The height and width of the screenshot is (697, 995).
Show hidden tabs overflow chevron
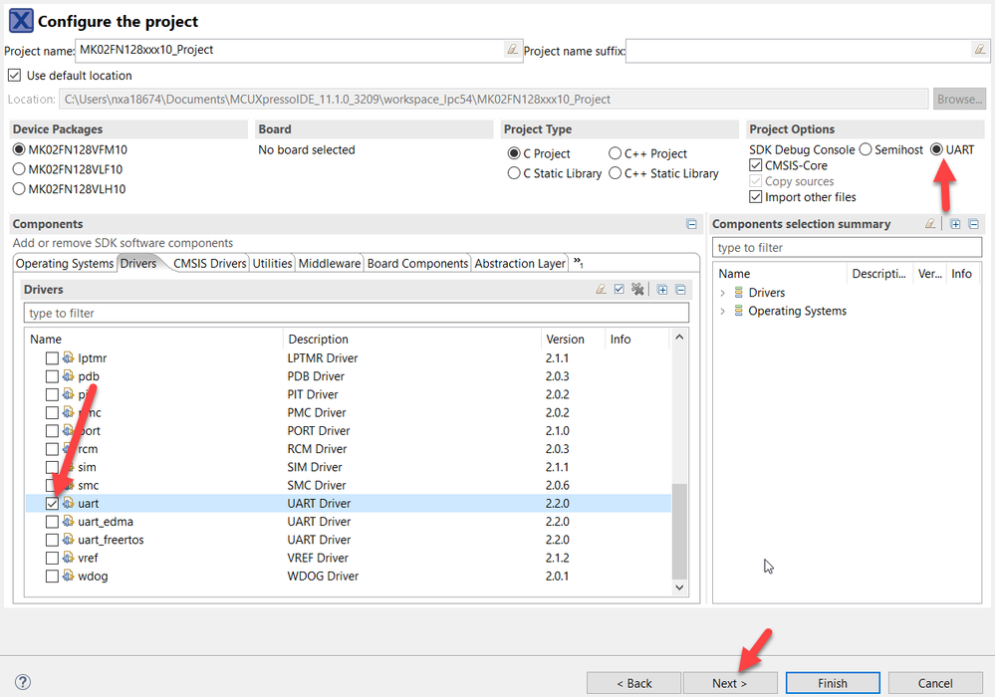pyautogui.click(x=578, y=262)
